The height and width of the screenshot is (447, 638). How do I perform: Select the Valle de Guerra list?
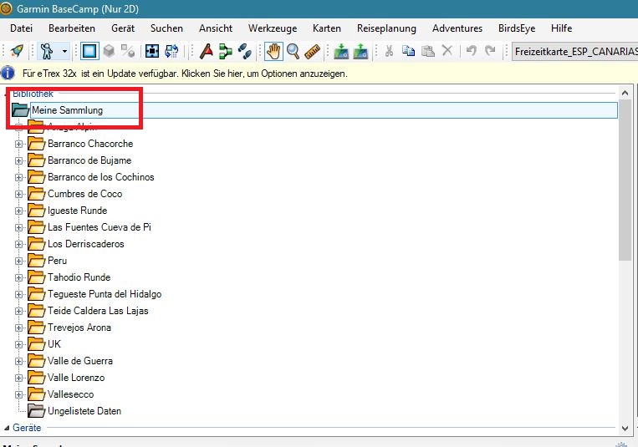80,361
